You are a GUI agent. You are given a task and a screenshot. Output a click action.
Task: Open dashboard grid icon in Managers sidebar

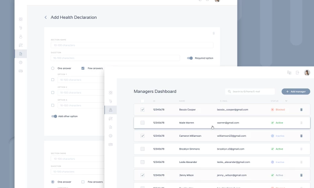tap(111, 92)
